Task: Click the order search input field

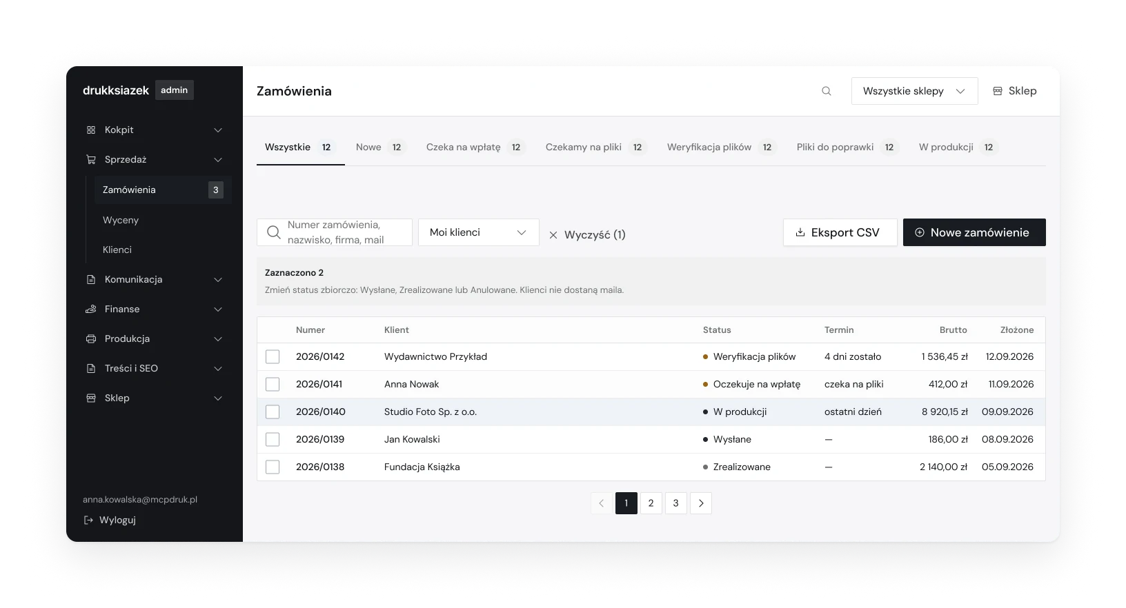Action: [335, 232]
